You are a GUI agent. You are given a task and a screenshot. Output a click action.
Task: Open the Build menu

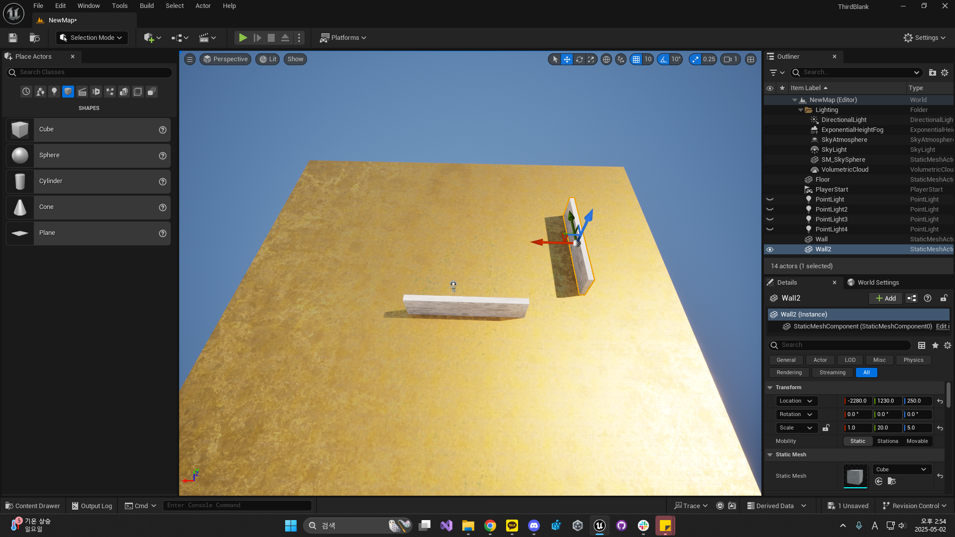pos(147,6)
